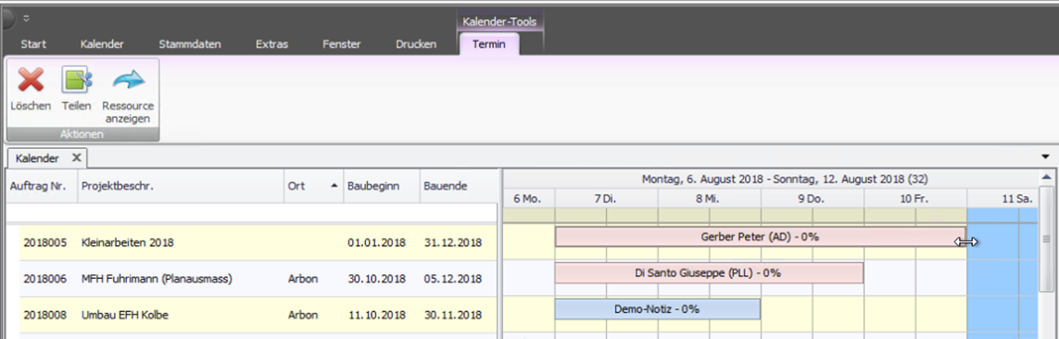Click the calendar scrollbar up arrow

1047,178
